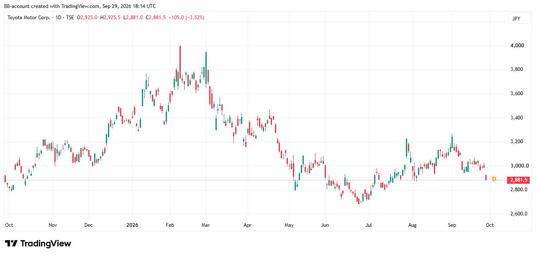This screenshot has height=256, width=536.
Task: Click the Toyota Motor Corp. symbol title
Action: (29, 18)
